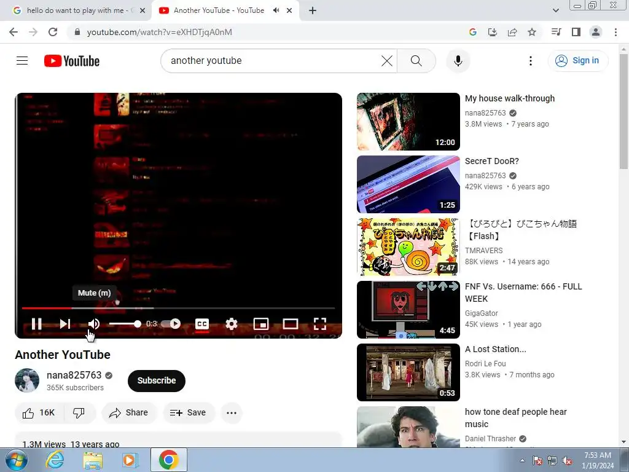Click the Google icon in the address bar
The height and width of the screenshot is (472, 629).
472,32
